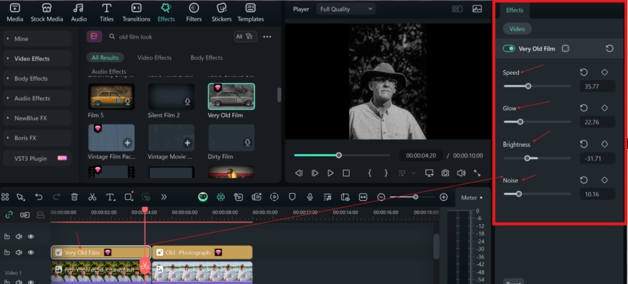Zoom in timeline with plus button
The width and height of the screenshot is (628, 284).
click(443, 197)
